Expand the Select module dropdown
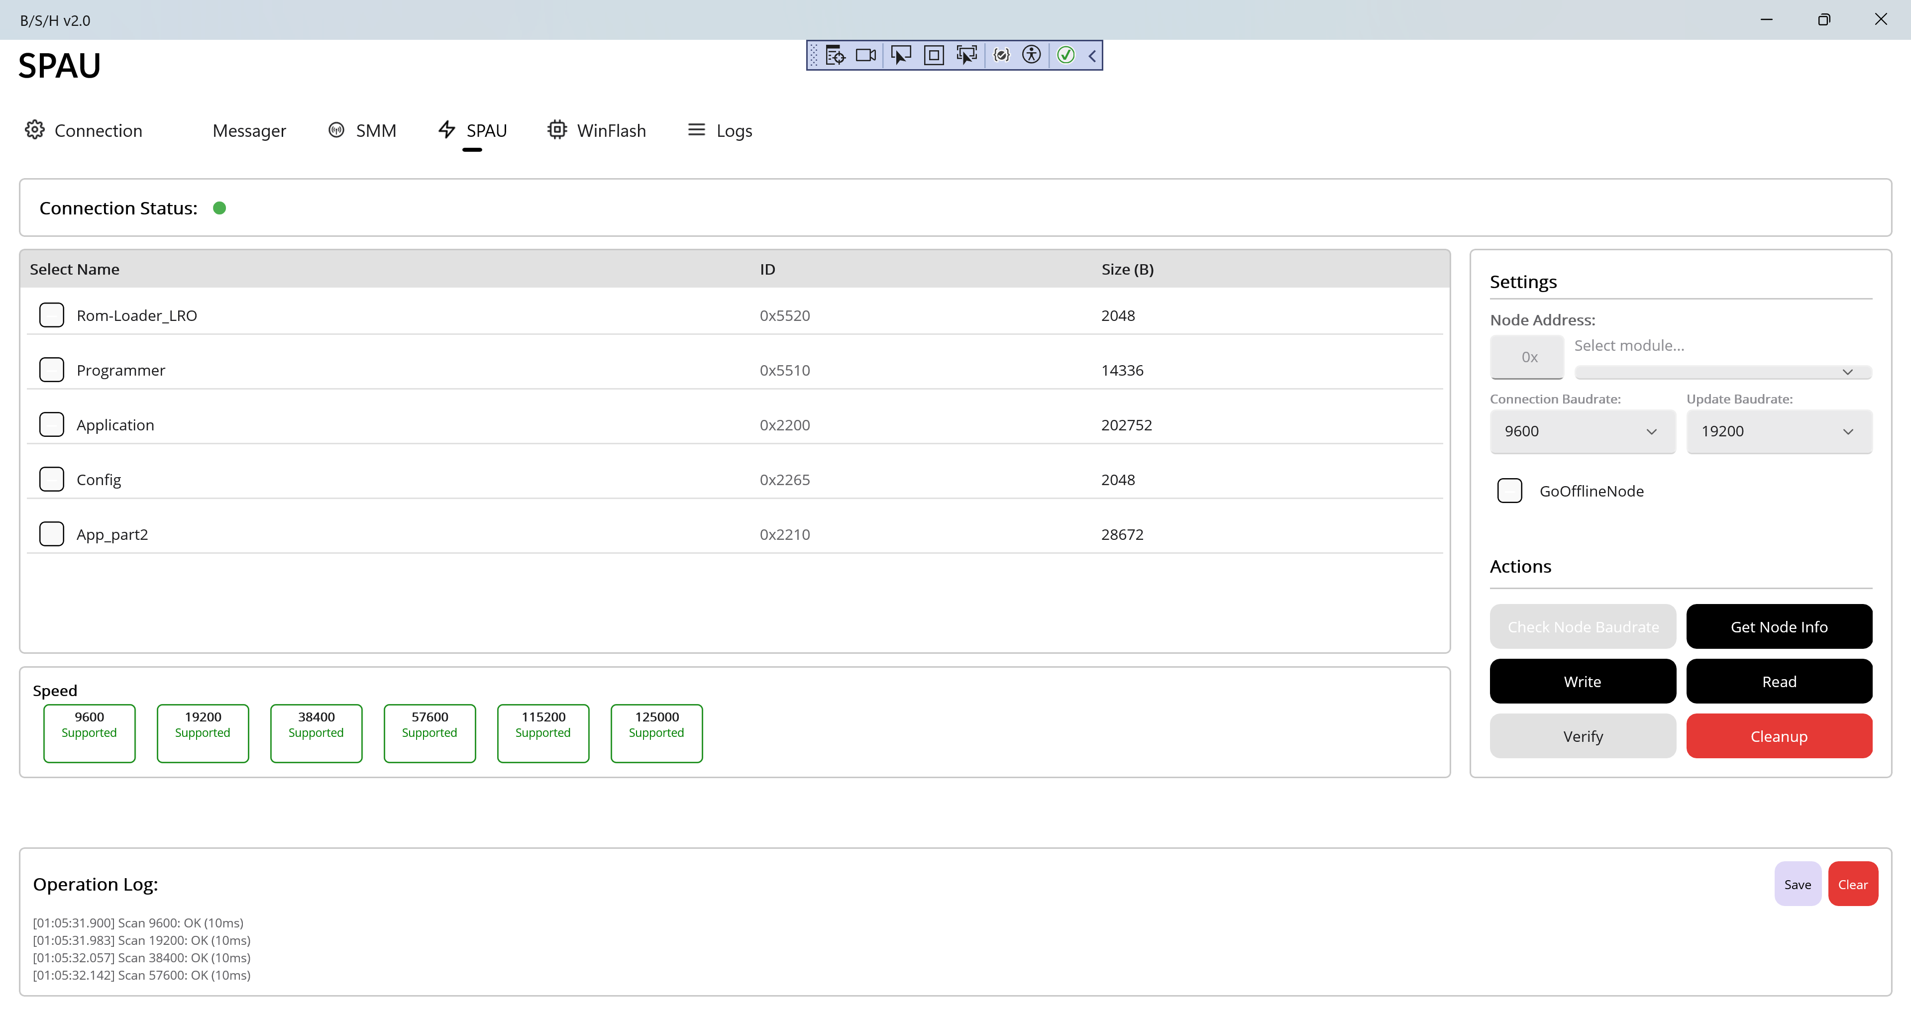Image resolution: width=1911 pixels, height=1015 pixels. pos(1722,371)
